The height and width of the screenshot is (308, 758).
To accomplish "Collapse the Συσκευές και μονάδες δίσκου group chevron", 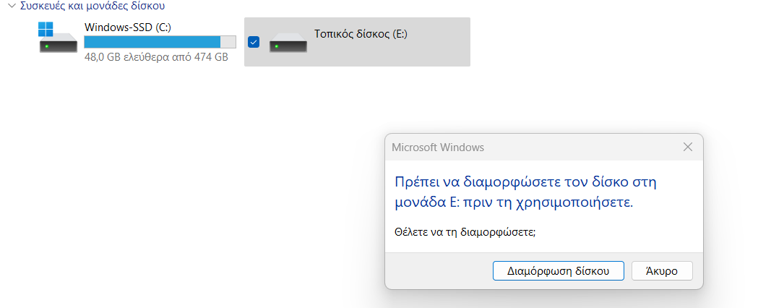I will click(x=12, y=7).
